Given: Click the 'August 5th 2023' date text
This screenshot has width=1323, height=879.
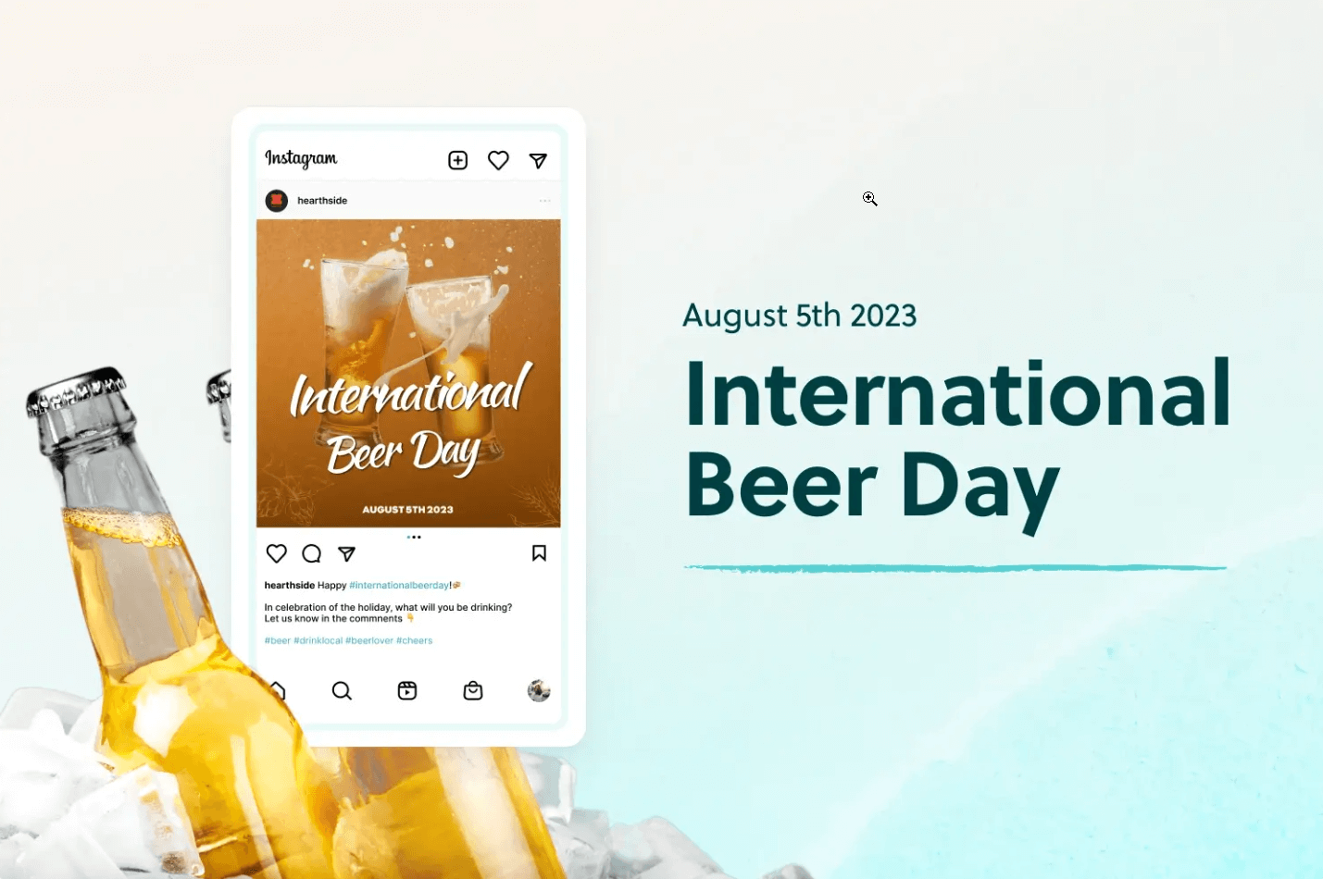Looking at the screenshot, I should (800, 316).
